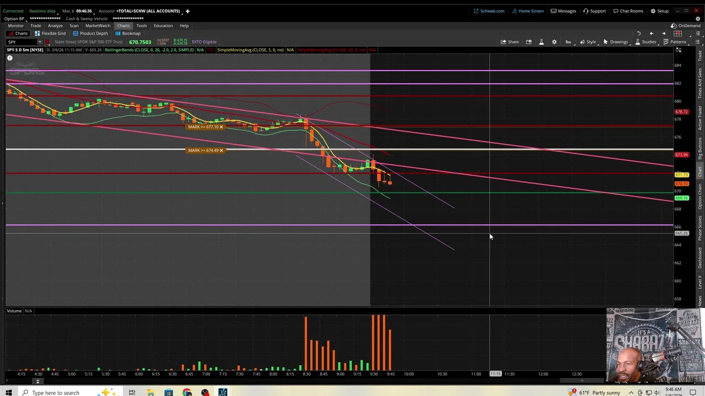Go to Home Screen
Image resolution: width=705 pixels, height=396 pixels.
[528, 11]
